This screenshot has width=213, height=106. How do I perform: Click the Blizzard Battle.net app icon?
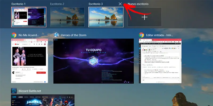pos(14,91)
